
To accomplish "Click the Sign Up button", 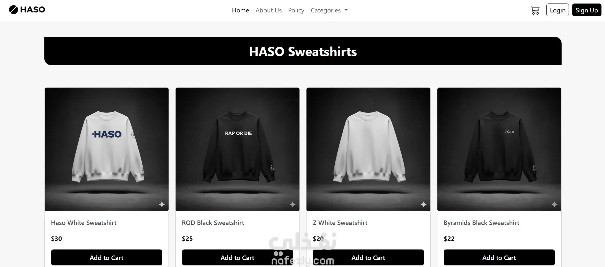I will (587, 10).
